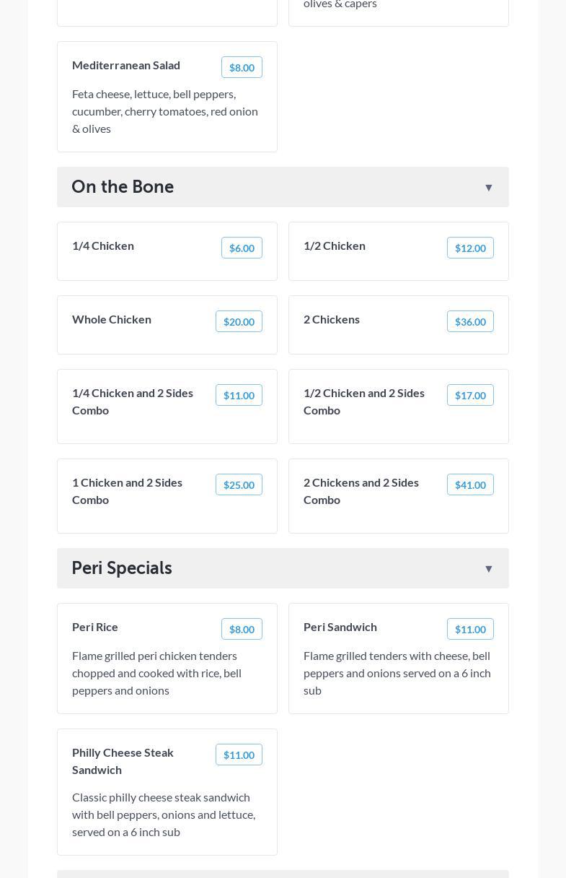Select the $20.00 Whole Chicken price

tap(239, 321)
